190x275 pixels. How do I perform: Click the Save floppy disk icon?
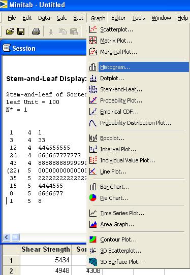coord(21,31)
